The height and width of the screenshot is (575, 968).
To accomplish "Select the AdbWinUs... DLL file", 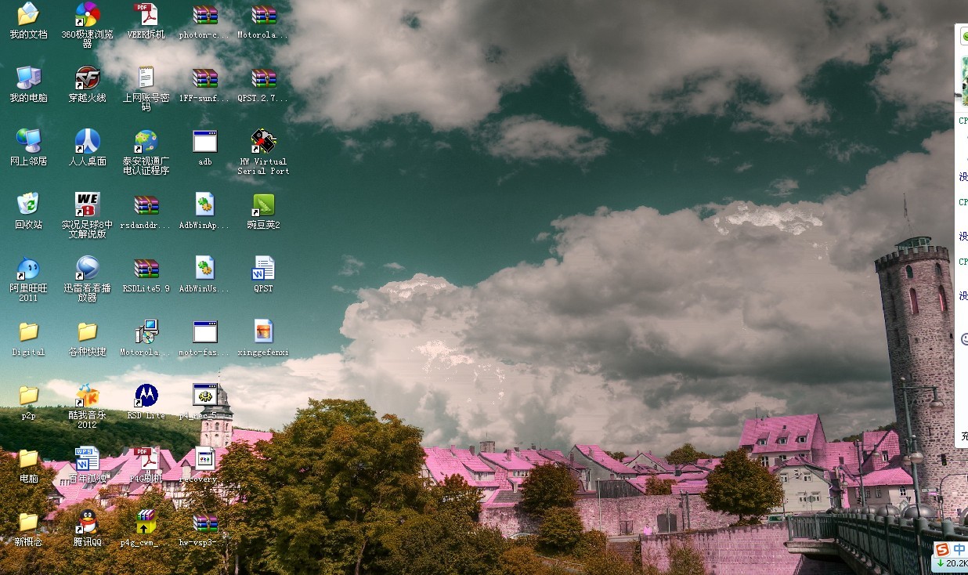I will 204,267.
